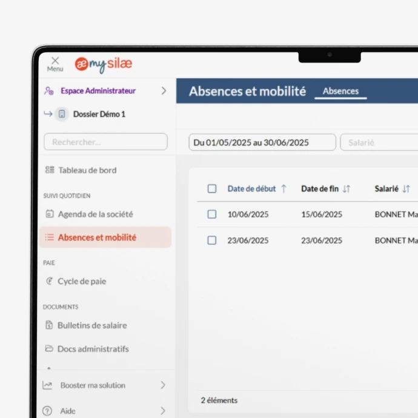Viewport: 418px width, 418px height.
Task: Click the Absences et mobilité list icon
Action: [x=49, y=237]
